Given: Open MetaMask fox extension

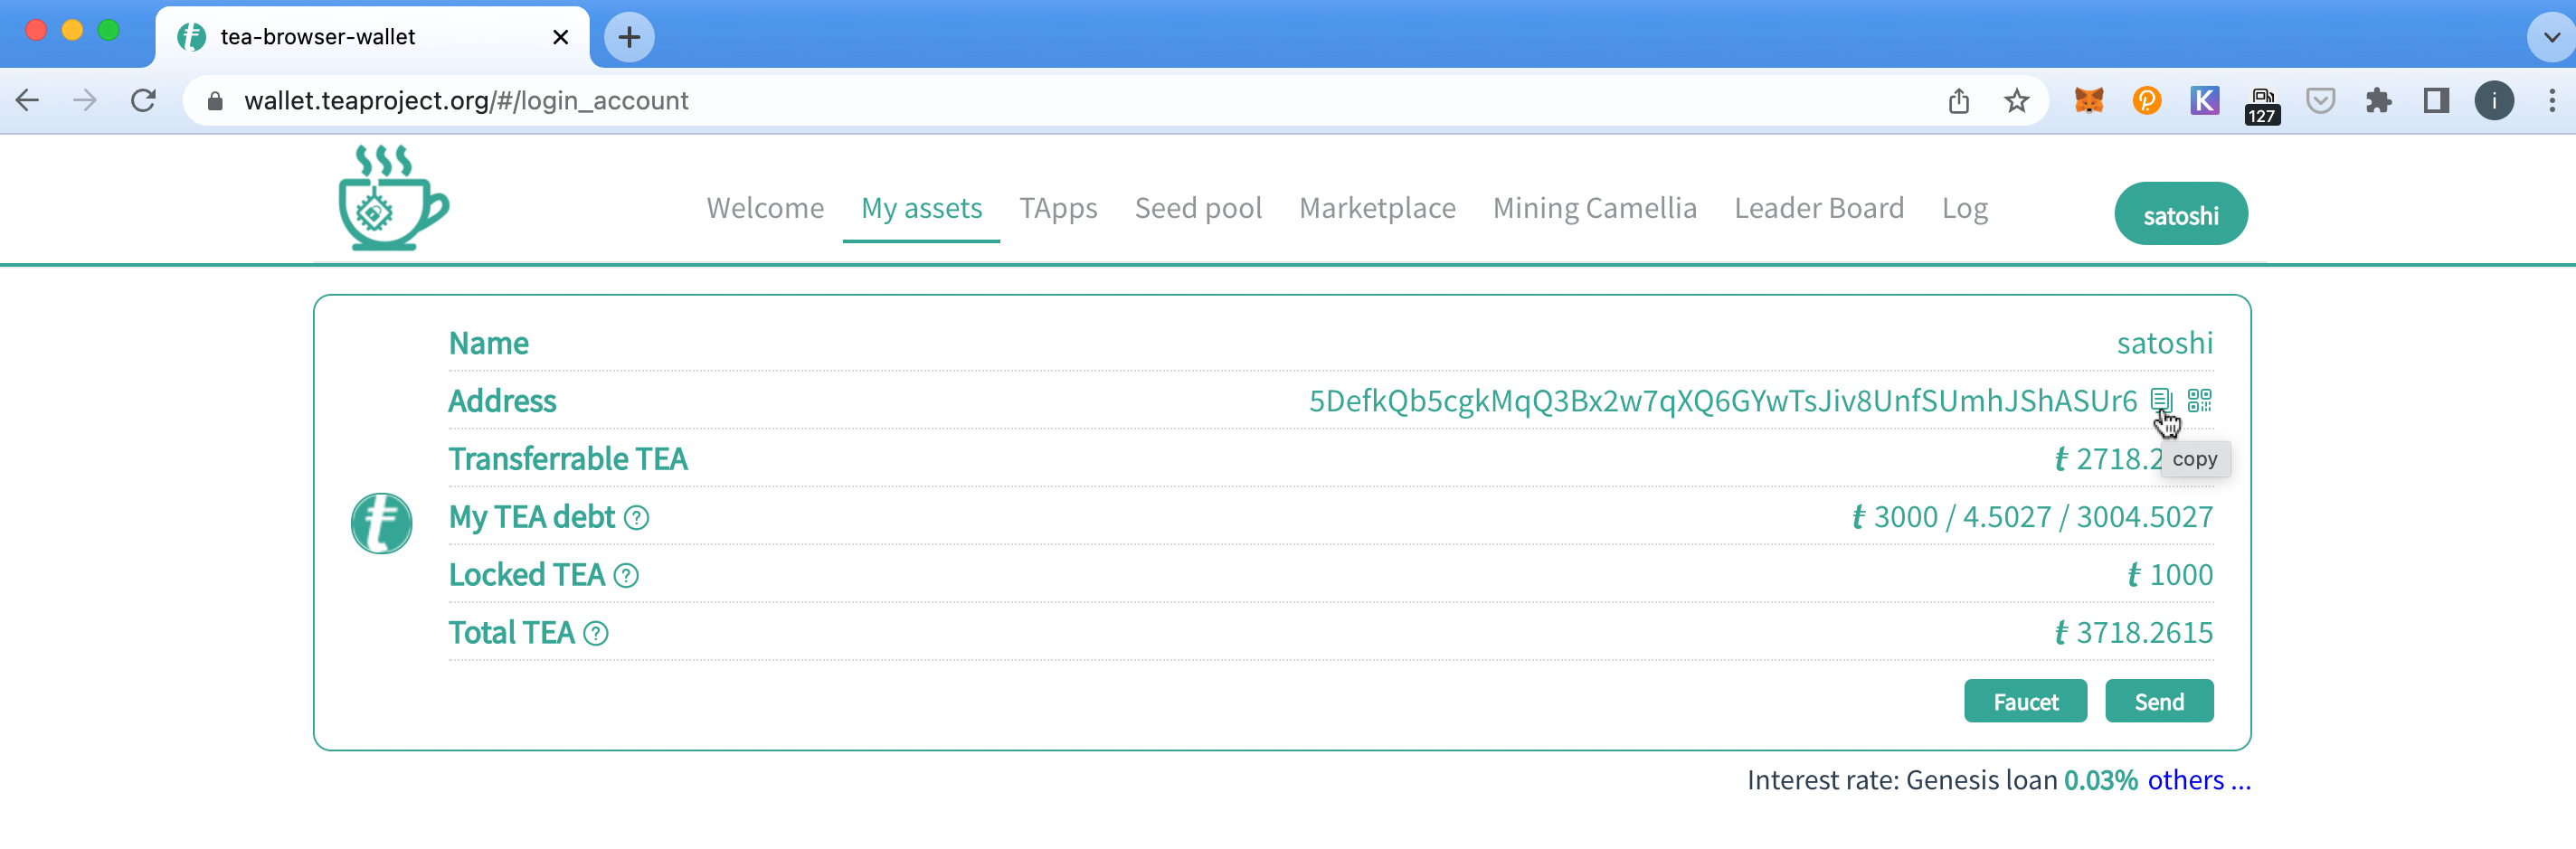Looking at the screenshot, I should [x=2089, y=101].
